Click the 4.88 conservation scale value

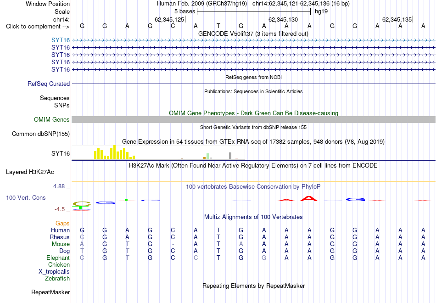pyautogui.click(x=59, y=186)
